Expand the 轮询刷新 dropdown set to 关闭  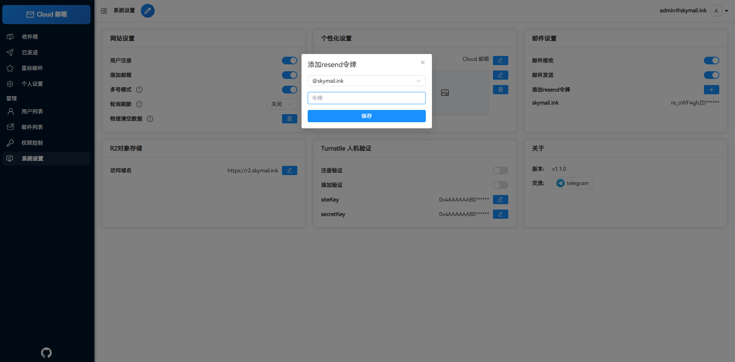[x=282, y=104]
